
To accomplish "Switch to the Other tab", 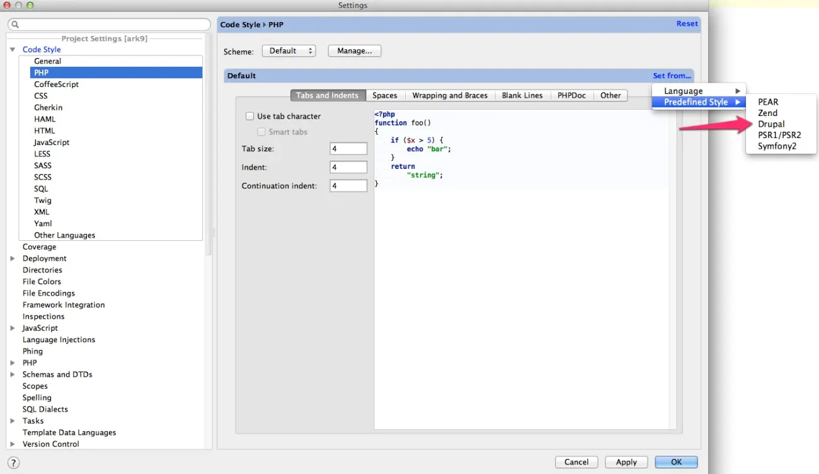I will point(610,95).
